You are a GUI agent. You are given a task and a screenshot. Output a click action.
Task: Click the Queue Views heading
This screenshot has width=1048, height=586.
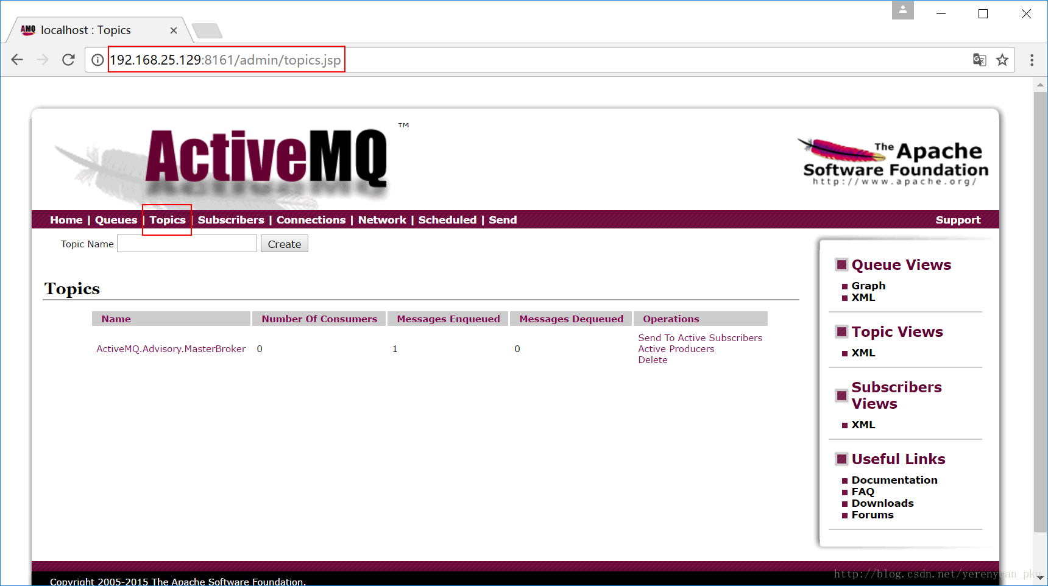pos(901,265)
